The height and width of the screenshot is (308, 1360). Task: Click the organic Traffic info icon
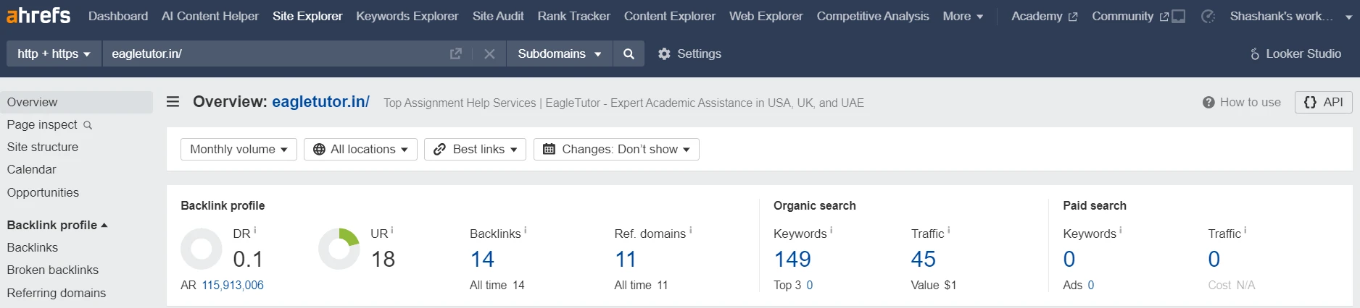pyautogui.click(x=949, y=230)
